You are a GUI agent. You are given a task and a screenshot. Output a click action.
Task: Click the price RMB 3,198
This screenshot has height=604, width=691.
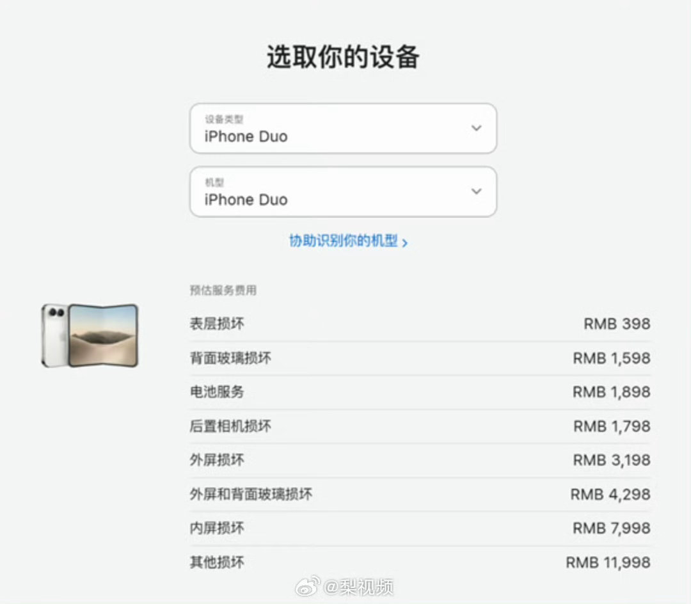click(x=612, y=460)
